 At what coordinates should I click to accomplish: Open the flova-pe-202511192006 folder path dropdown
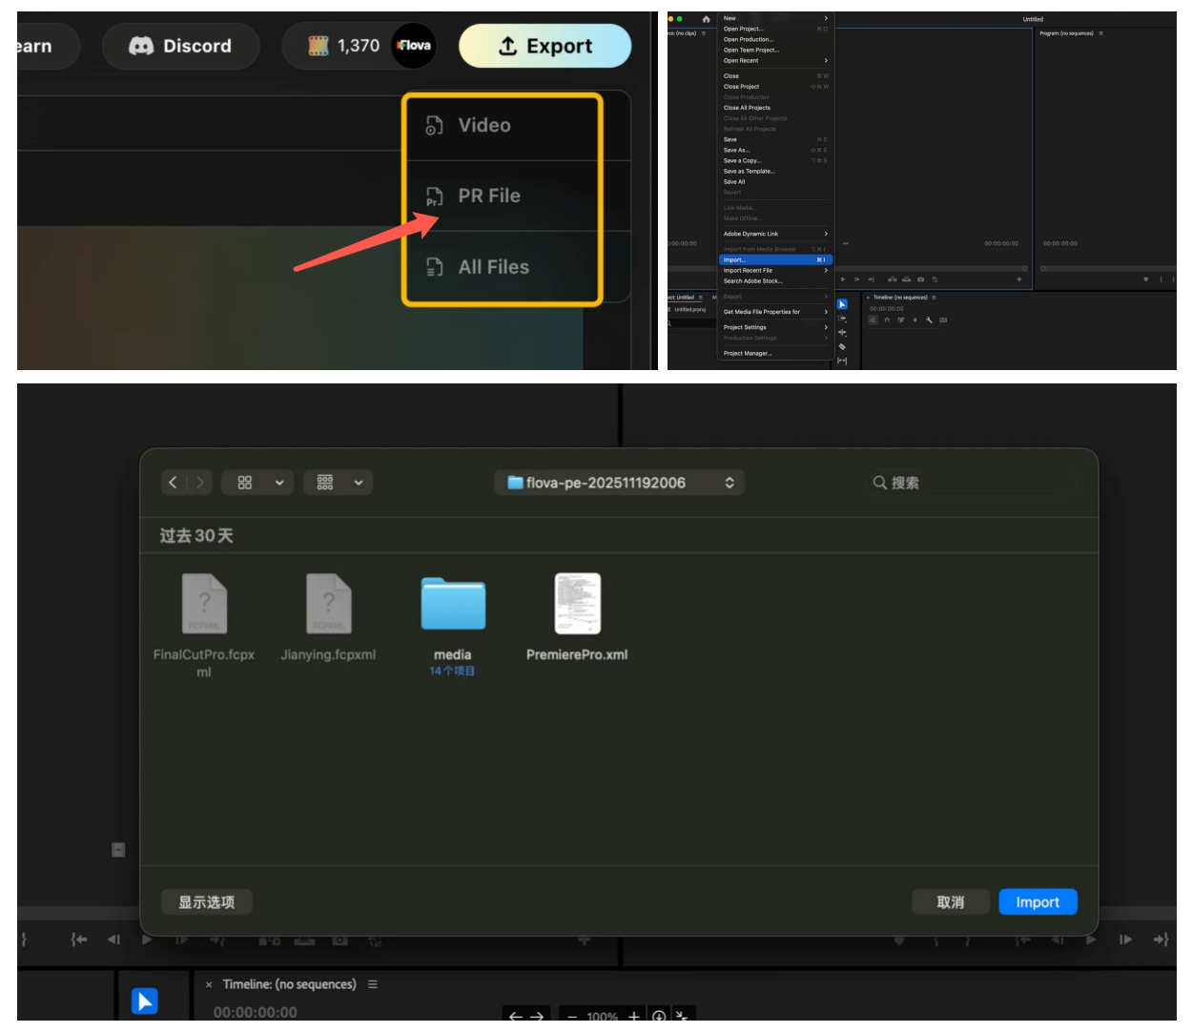point(619,483)
